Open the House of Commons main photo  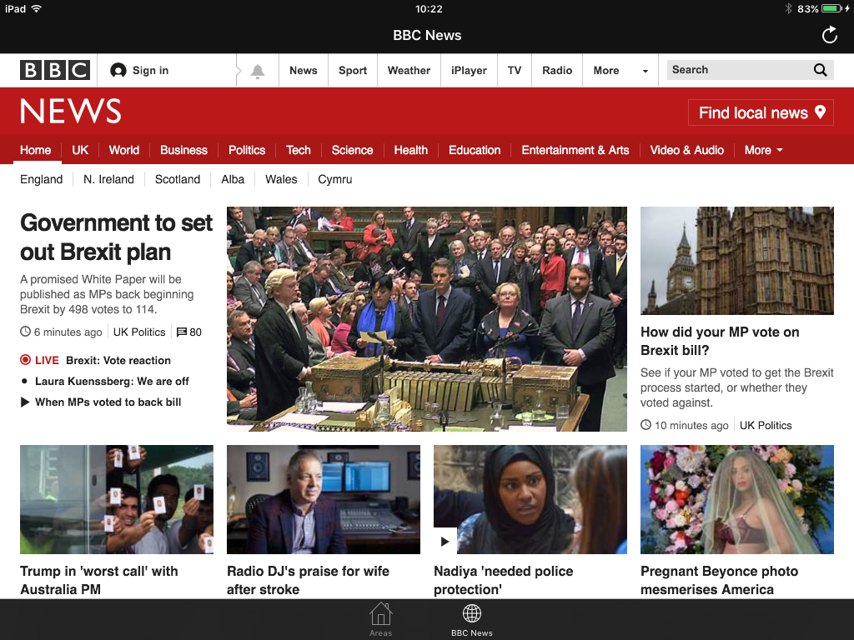426,319
